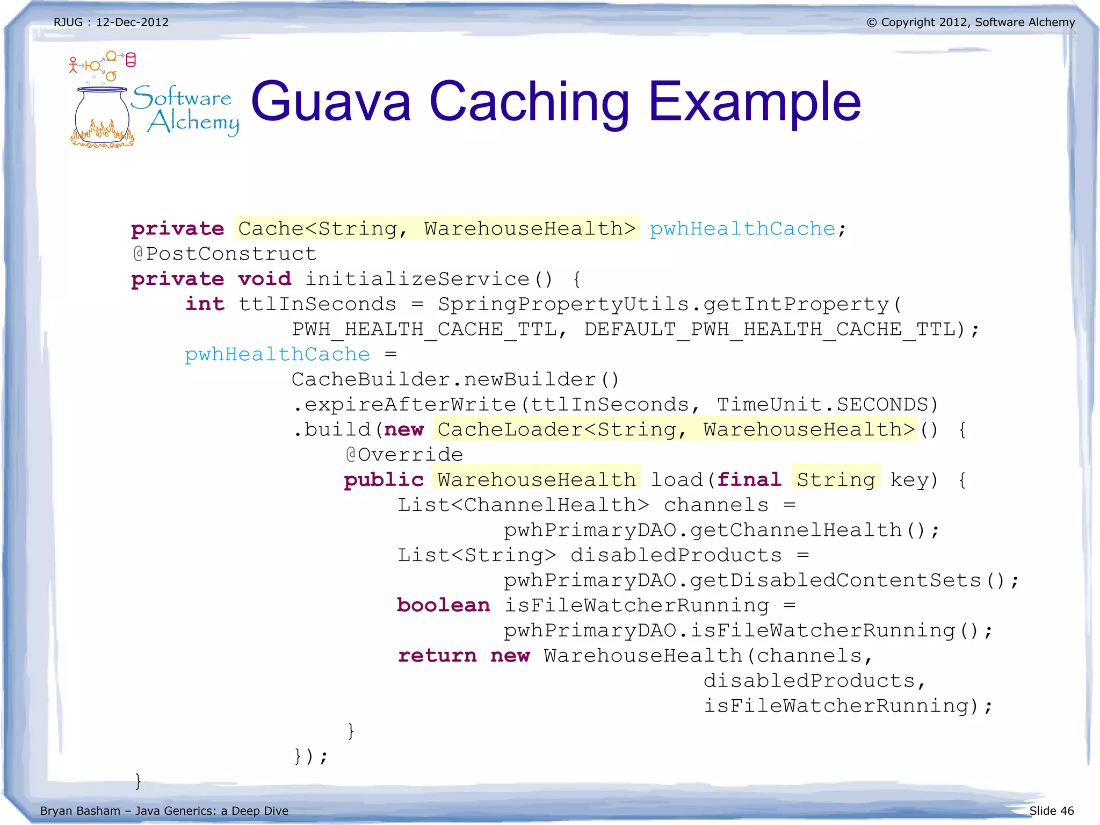The image size is (1100, 825).
Task: Click the pwhHealthCache assignment line
Action: 277,354
